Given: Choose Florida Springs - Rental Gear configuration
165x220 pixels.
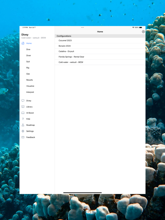Looking at the screenshot, I should 100,57.
